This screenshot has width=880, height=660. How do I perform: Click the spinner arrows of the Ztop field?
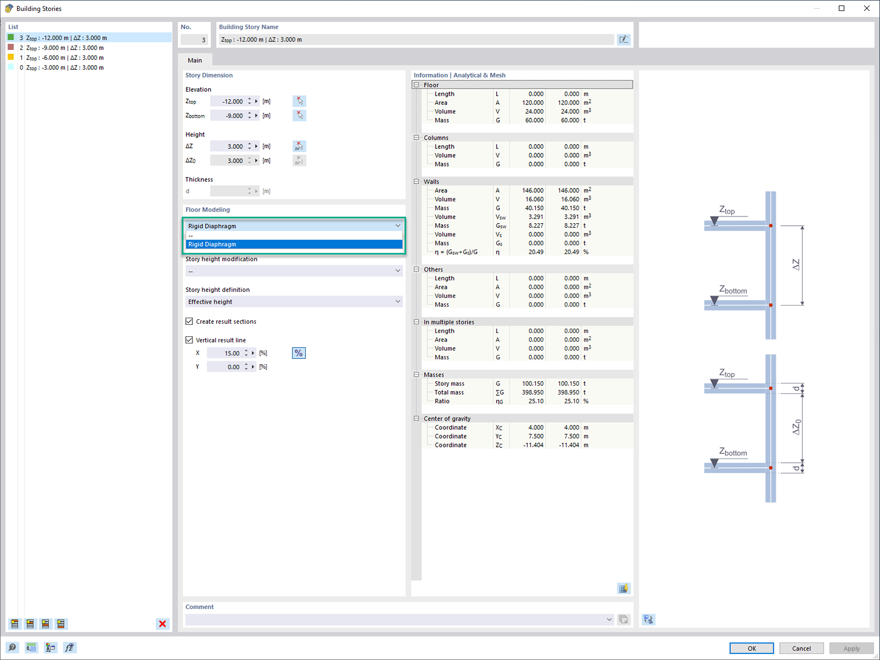250,101
